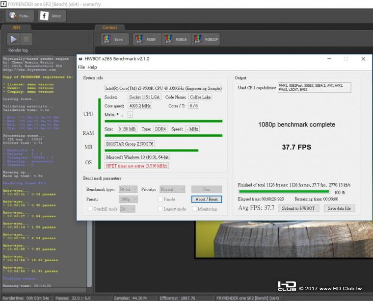Click the Play render button
This screenshot has width=373, height=301.
pos(14,39)
